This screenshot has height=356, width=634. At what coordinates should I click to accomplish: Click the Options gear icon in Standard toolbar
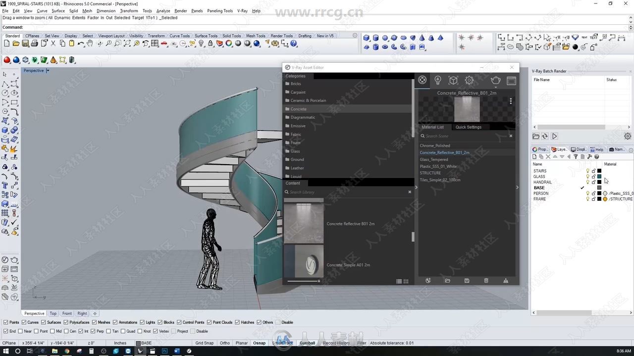pyautogui.click(x=275, y=44)
